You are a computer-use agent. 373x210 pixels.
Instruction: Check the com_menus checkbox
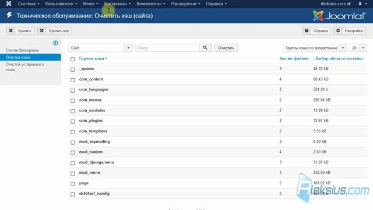[72, 101]
